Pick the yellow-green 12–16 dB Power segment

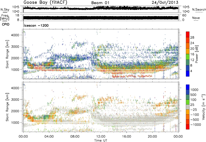click(x=187, y=57)
